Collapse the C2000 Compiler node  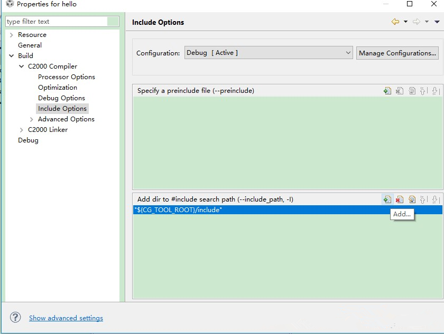[22, 66]
